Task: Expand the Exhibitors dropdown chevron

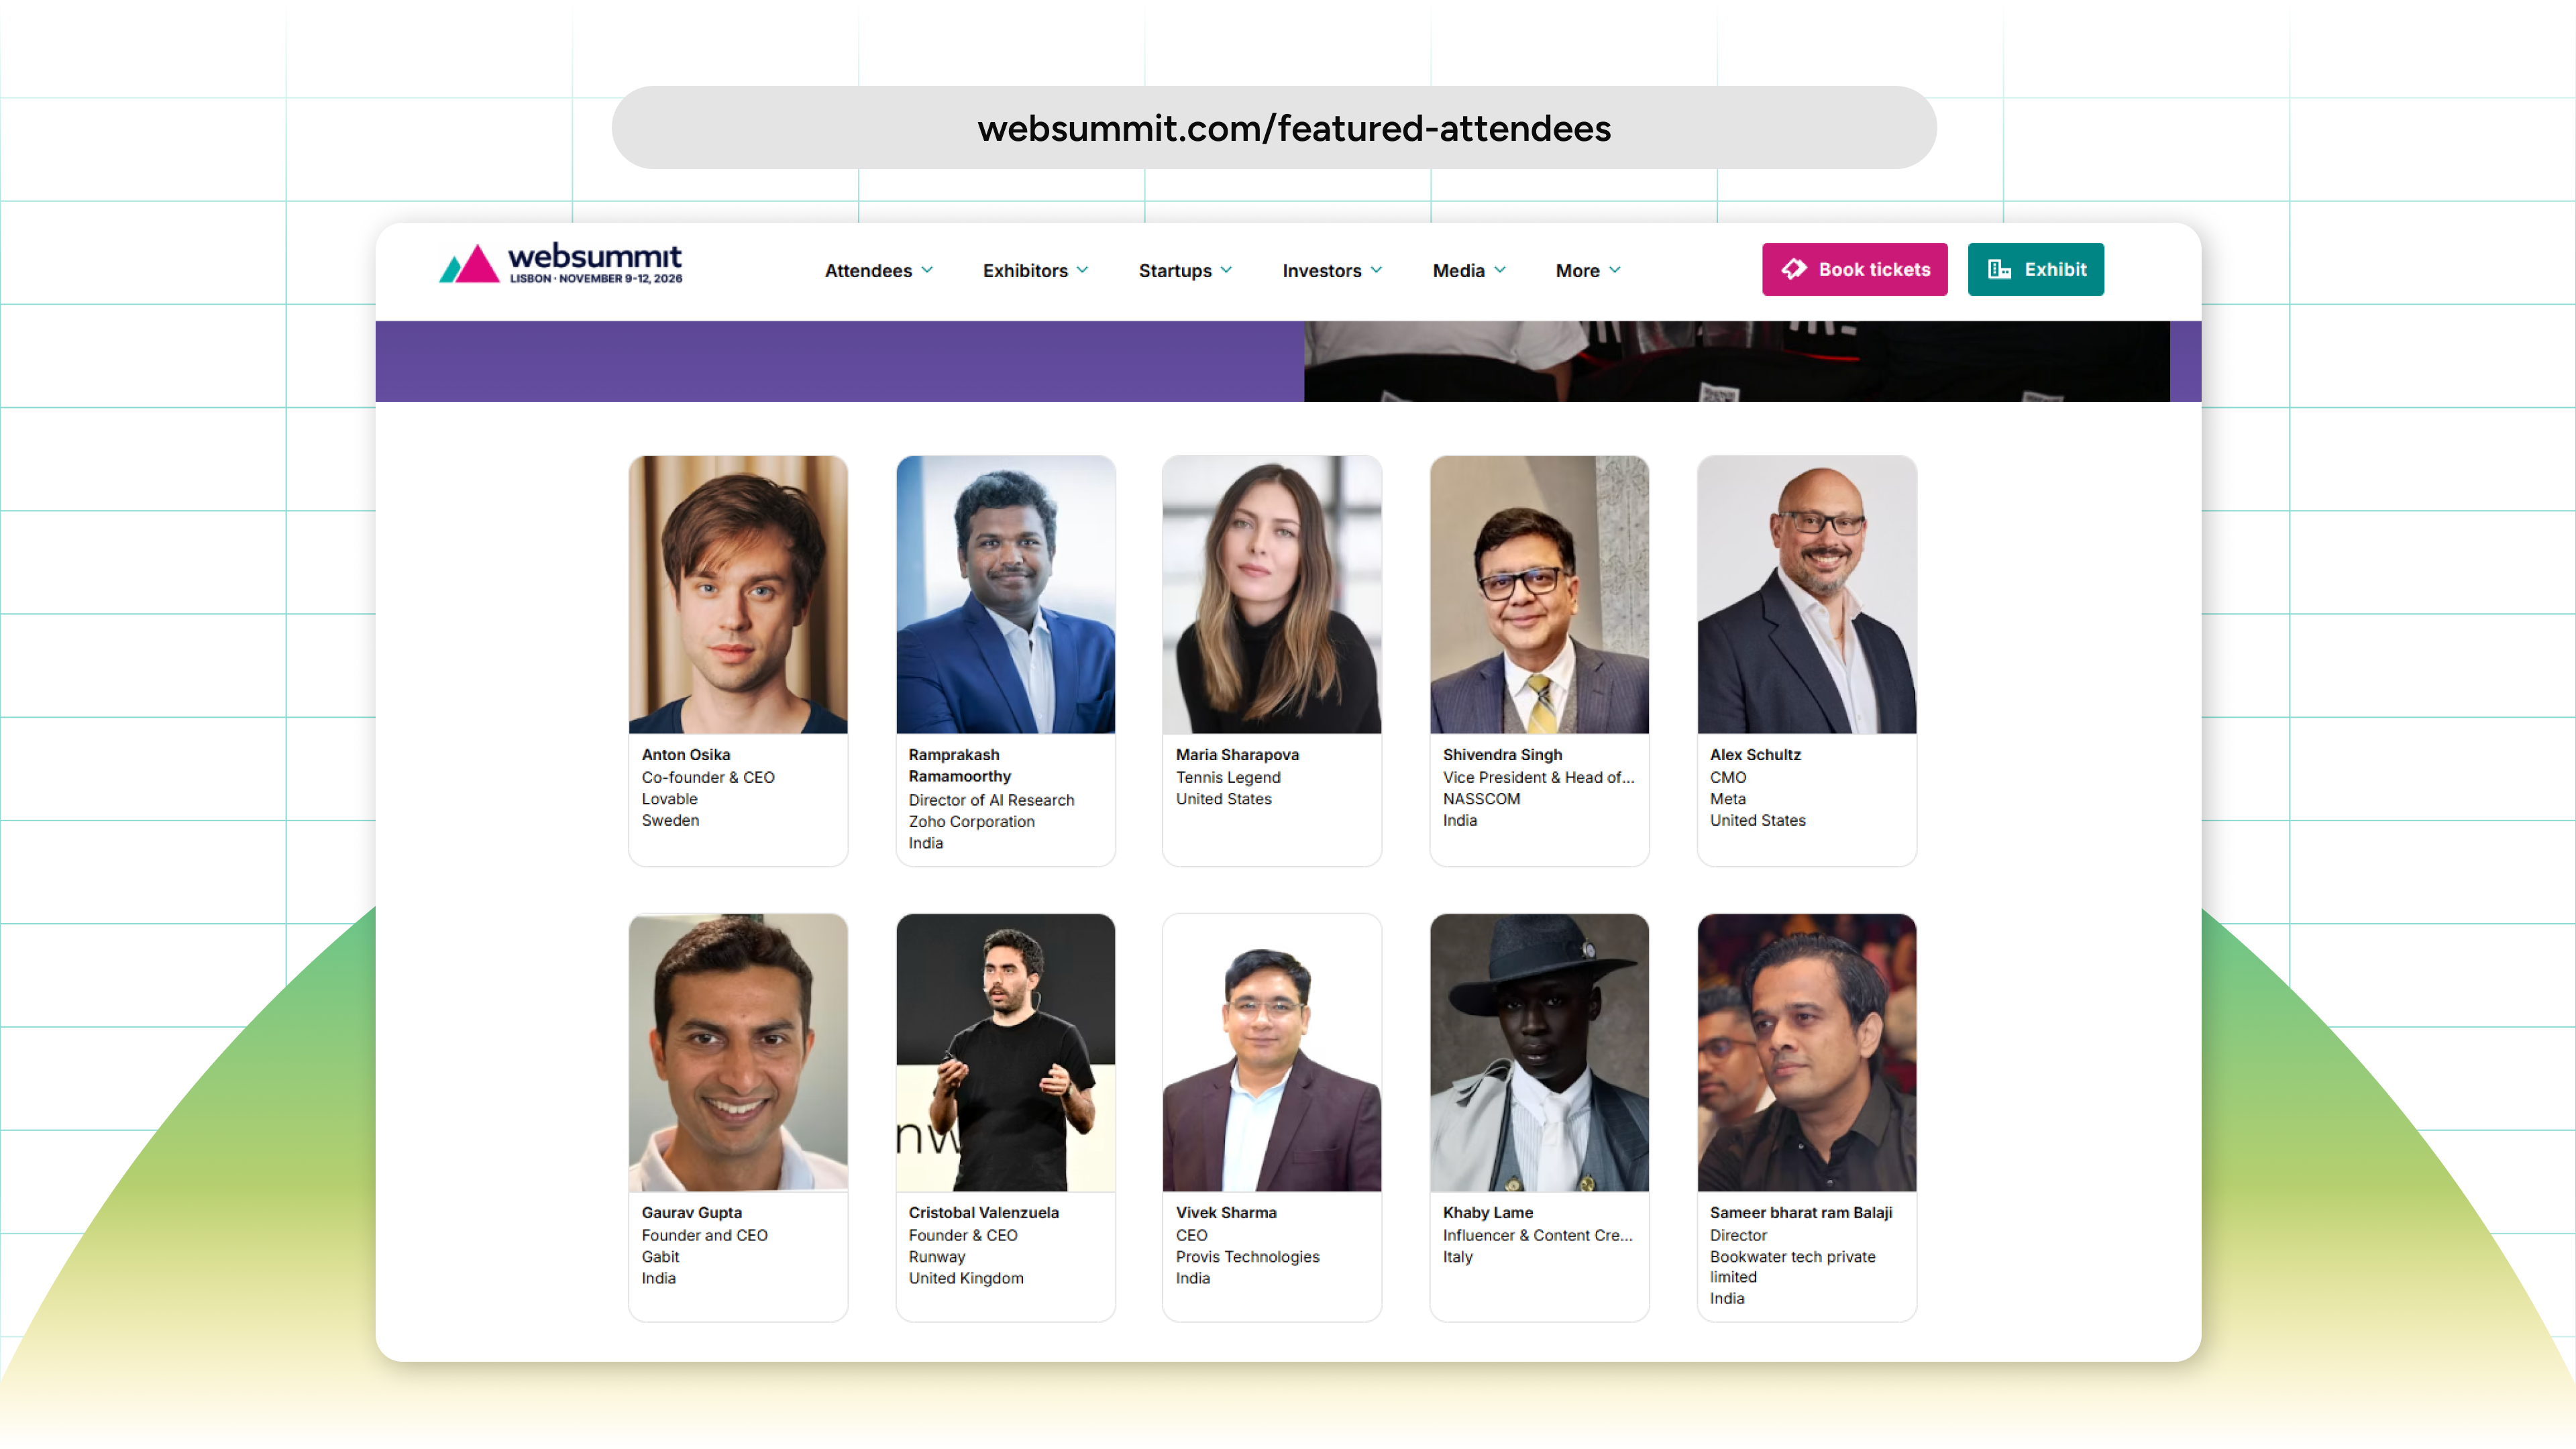Action: pyautogui.click(x=1082, y=270)
